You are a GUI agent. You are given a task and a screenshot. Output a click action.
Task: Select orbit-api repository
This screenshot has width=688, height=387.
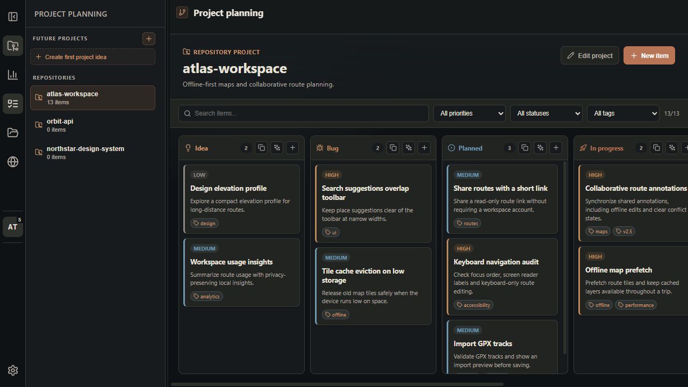[x=92, y=125]
